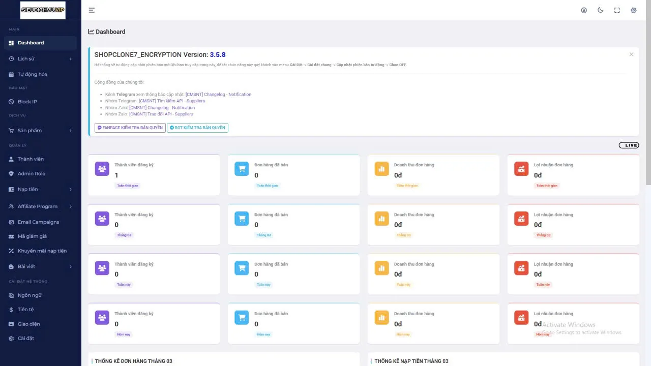Open Thành viên menu item
This screenshot has width=651, height=366.
coord(41,159)
